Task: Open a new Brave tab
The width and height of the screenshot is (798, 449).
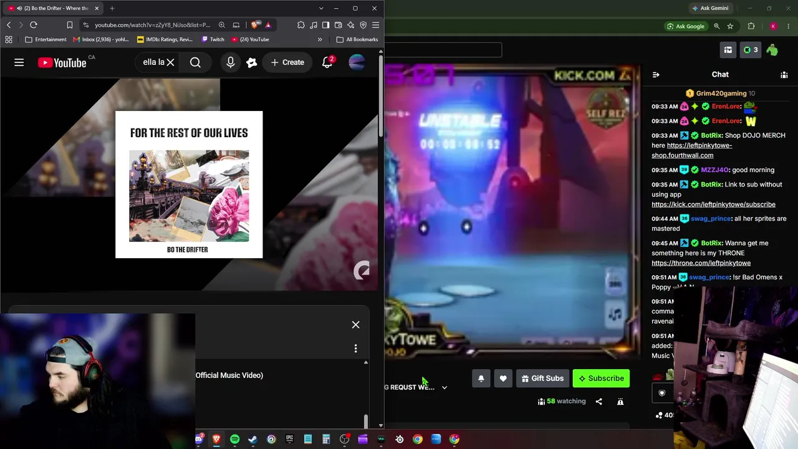Action: point(112,8)
